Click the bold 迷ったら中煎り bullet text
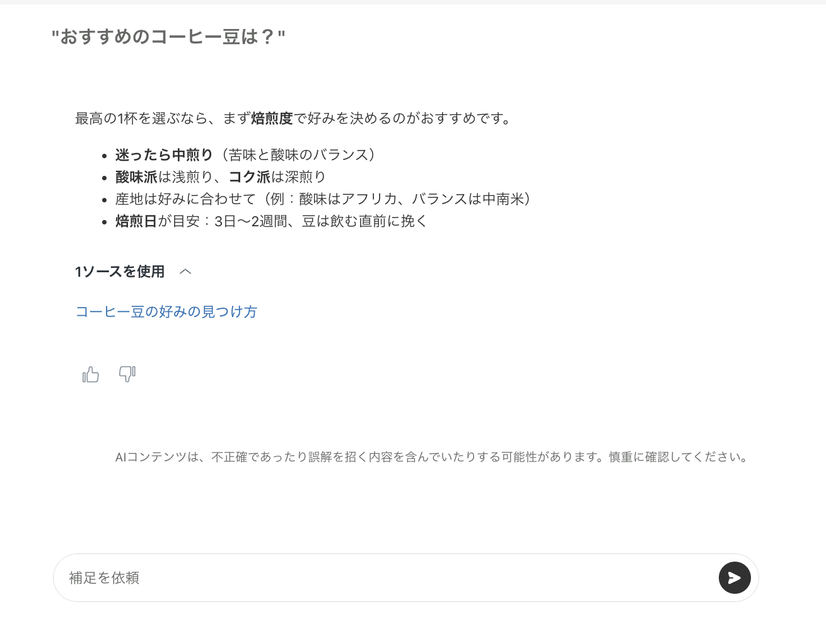826x619 pixels. (x=165, y=155)
